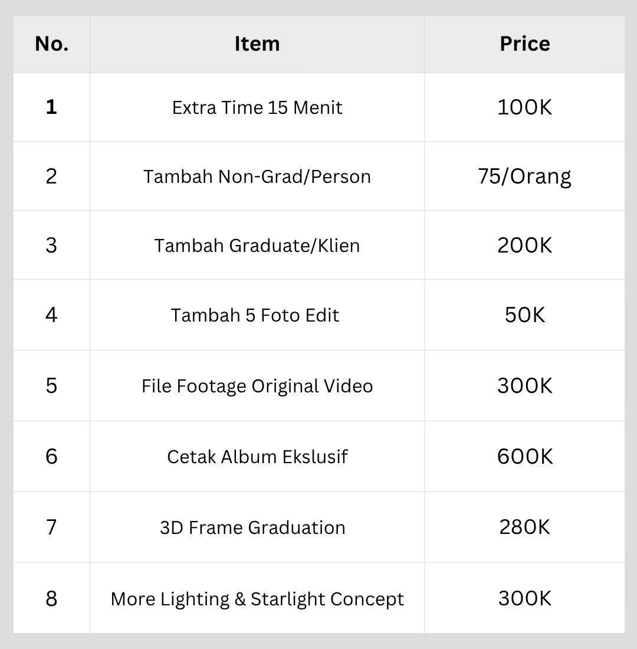This screenshot has height=649, width=637.
Task: Click the 280K price cell
Action: 524,527
